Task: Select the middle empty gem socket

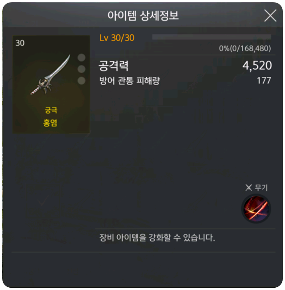Action: (81, 69)
